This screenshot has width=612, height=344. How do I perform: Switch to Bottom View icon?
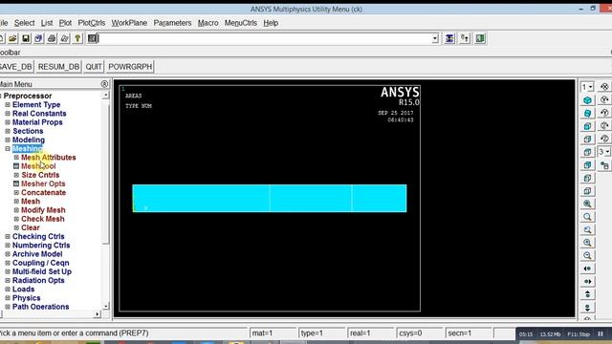[x=587, y=191]
